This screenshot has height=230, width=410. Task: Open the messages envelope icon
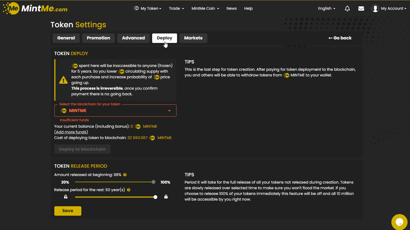click(361, 9)
